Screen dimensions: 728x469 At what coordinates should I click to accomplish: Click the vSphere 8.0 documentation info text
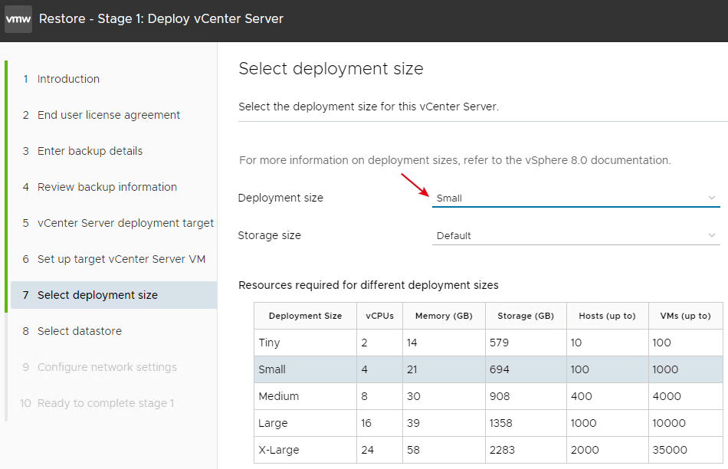click(455, 160)
